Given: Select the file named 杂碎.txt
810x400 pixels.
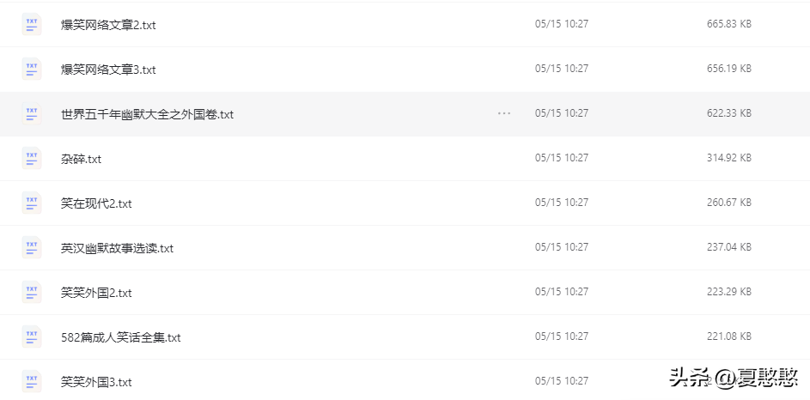Looking at the screenshot, I should (81, 159).
